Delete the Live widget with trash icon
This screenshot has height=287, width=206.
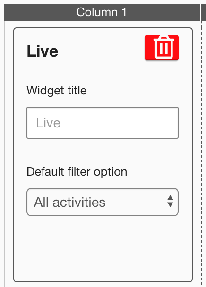tap(162, 48)
